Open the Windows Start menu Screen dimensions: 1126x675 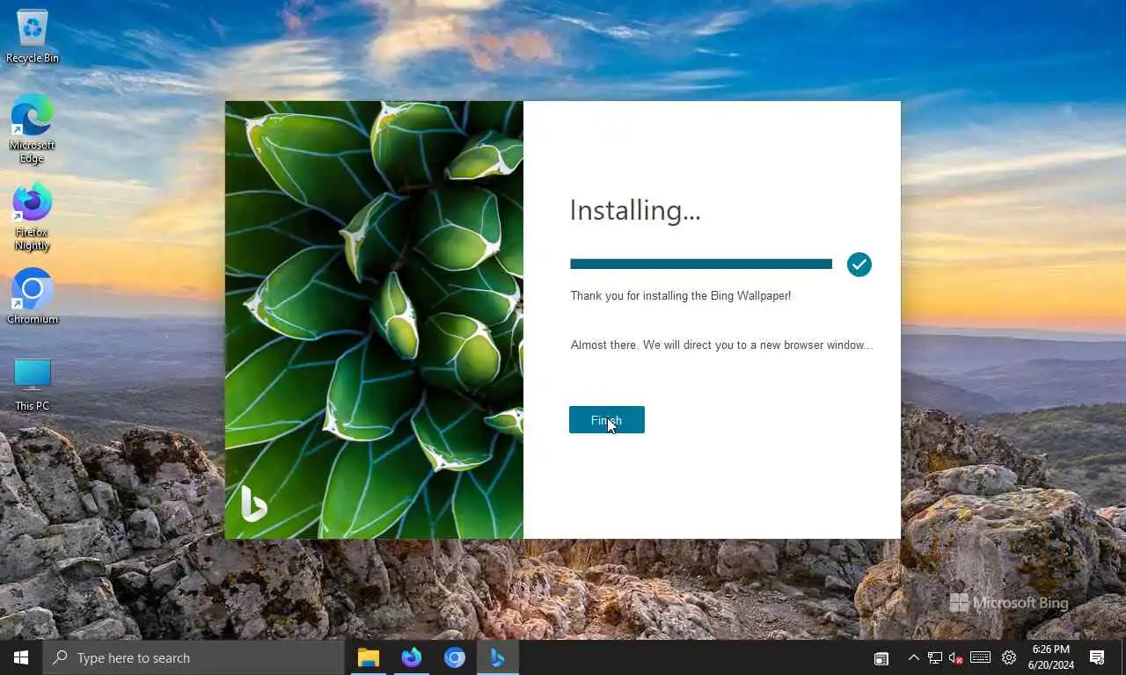pos(21,657)
